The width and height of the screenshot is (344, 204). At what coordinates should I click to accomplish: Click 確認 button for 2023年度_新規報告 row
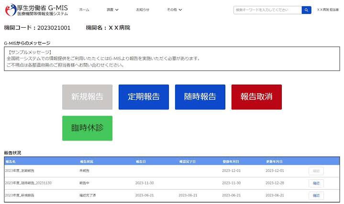point(316,195)
